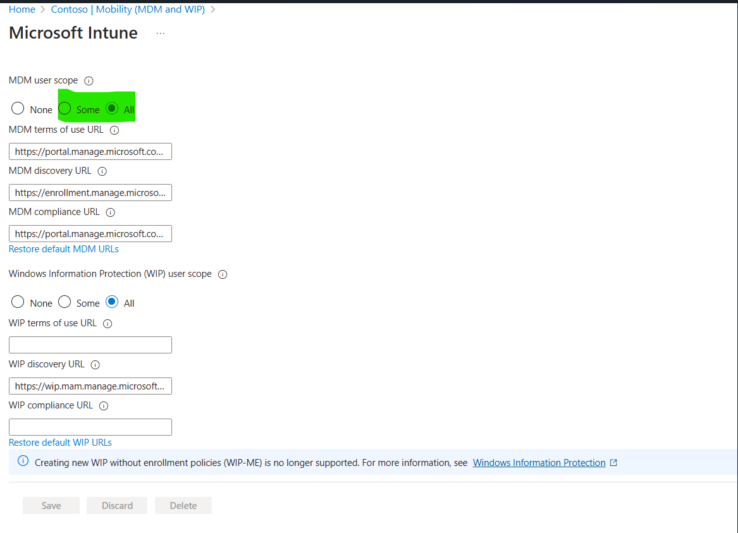
Task: Click Restore default WIP URLs link
Action: (x=60, y=443)
